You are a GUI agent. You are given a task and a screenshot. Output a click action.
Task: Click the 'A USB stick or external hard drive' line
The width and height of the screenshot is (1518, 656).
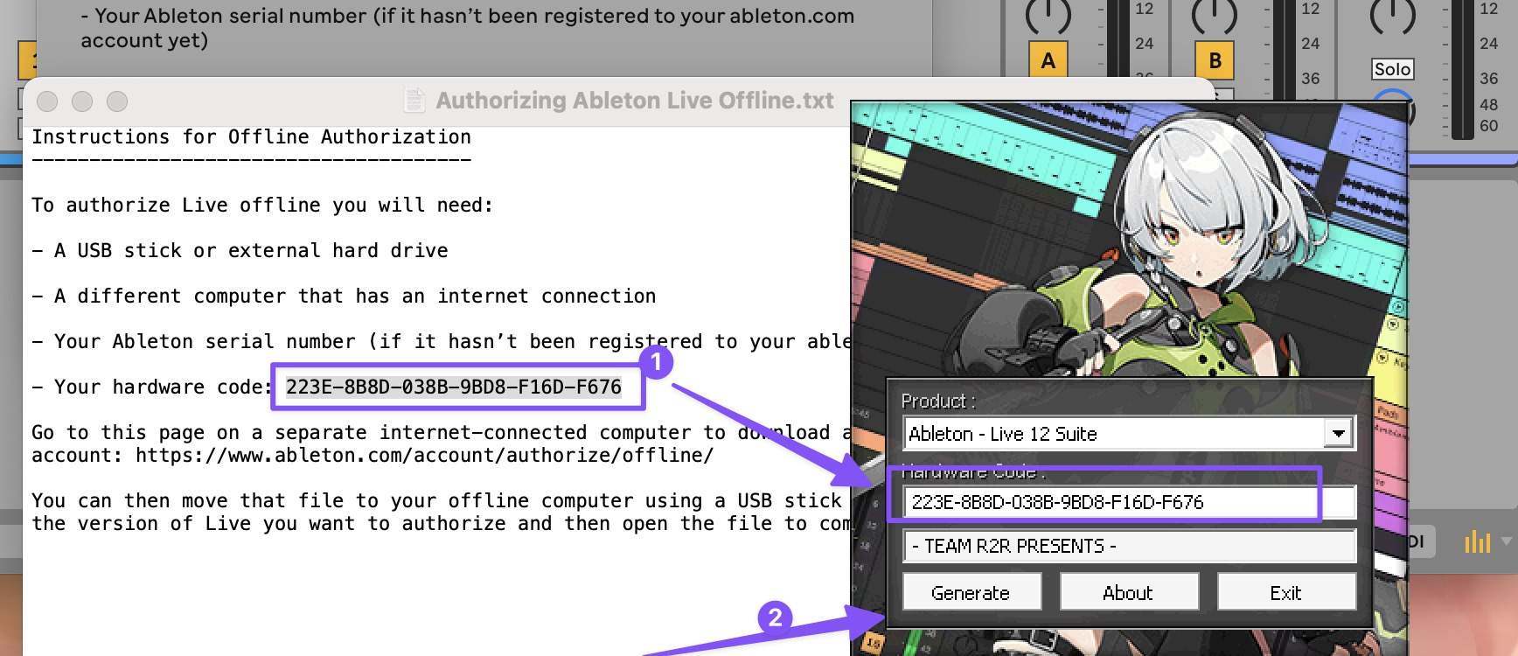click(240, 251)
